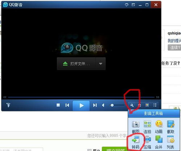Toggle the color picture adjustment icon

[x=147, y=105]
